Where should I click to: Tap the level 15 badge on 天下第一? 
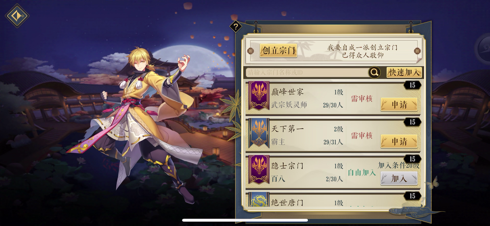[412, 122]
